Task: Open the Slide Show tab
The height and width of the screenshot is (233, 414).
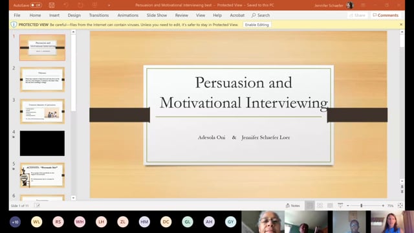Action: (x=157, y=16)
